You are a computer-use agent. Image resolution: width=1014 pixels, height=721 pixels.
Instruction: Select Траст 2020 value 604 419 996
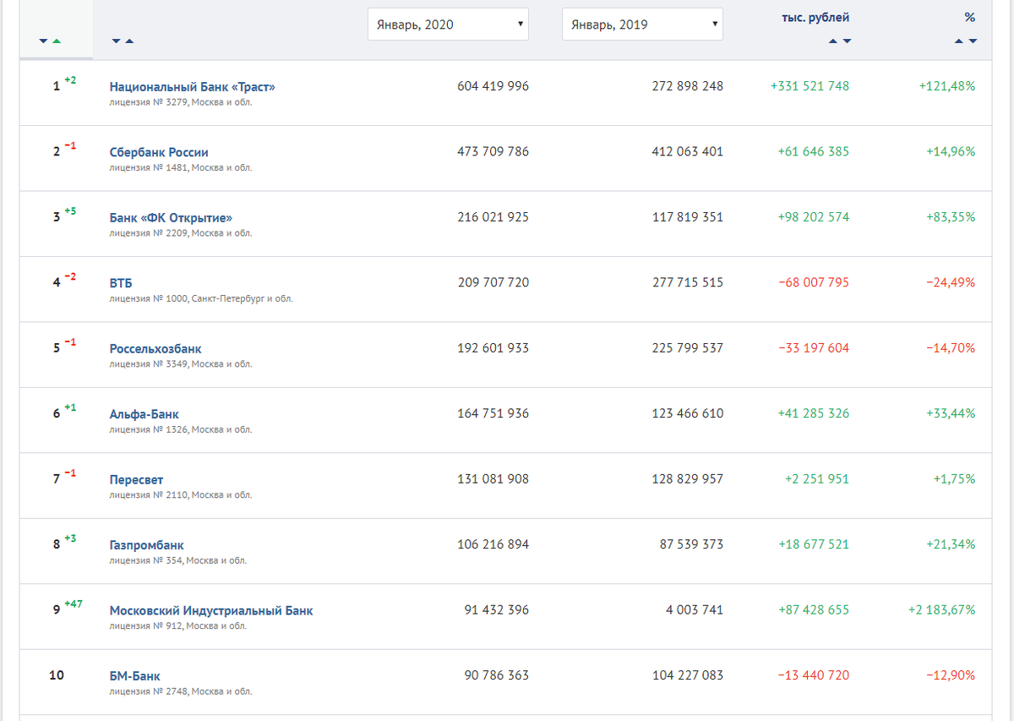[493, 86]
